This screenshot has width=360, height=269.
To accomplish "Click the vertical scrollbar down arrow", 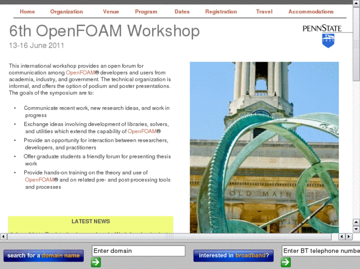I will click(x=356, y=229).
